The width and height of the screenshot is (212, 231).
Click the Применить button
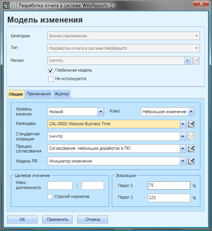coord(57,219)
